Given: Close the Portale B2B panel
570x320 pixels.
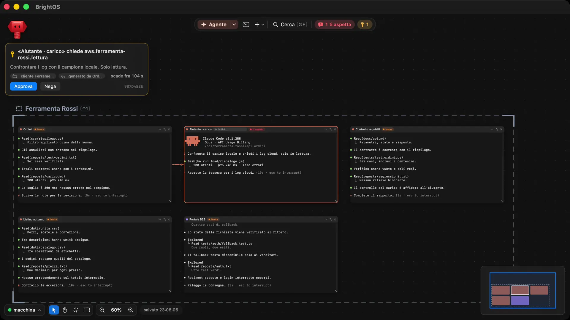Looking at the screenshot, I should tap(335, 220).
